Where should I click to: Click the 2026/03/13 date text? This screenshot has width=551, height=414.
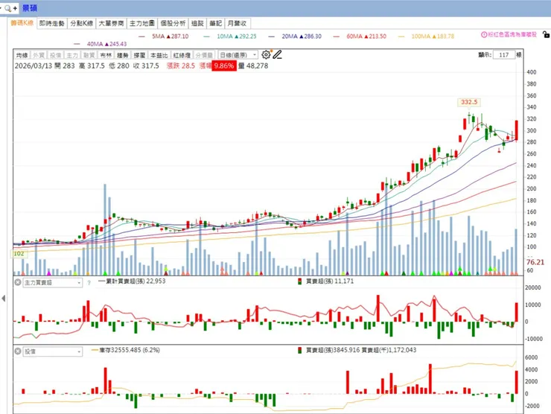34,66
